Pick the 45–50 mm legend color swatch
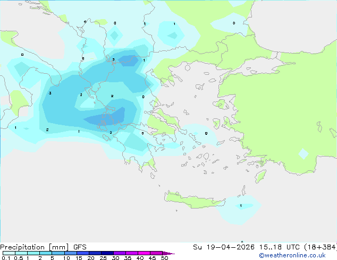Viewport: 337px width, 260px height. (x=156, y=253)
